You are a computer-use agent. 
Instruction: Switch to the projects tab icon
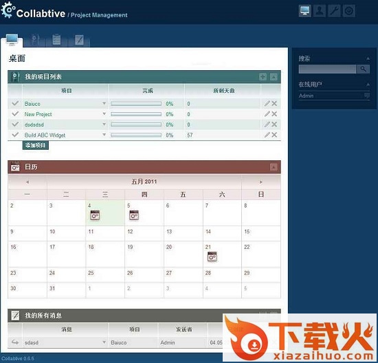coord(35,40)
